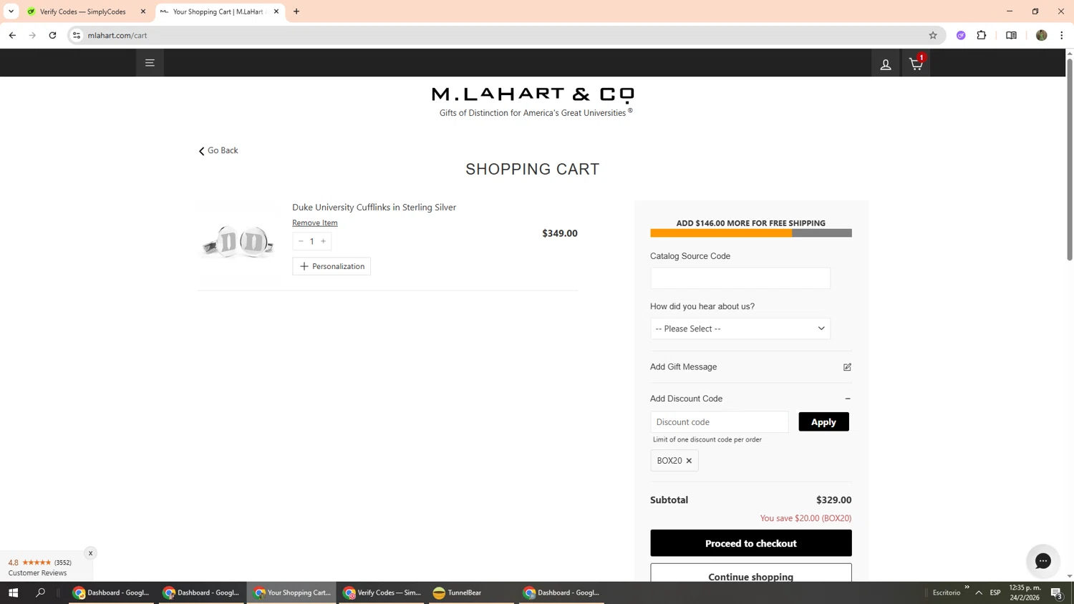Click the You save $20.00 (BOX20) text
This screenshot has height=604, width=1074.
(805, 518)
